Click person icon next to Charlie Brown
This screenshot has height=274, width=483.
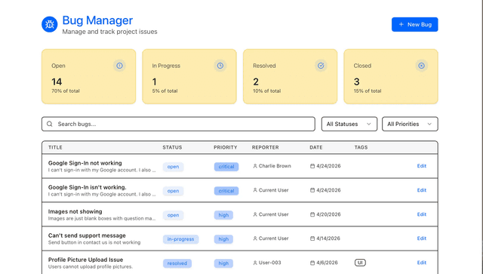[x=255, y=166]
